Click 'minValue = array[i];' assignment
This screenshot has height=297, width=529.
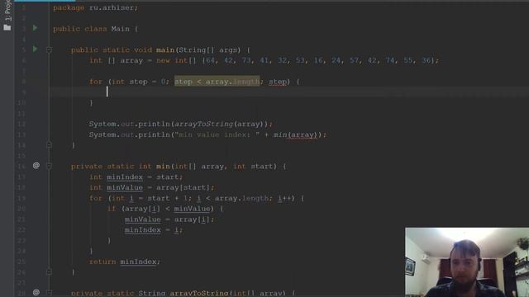pyautogui.click(x=169, y=219)
